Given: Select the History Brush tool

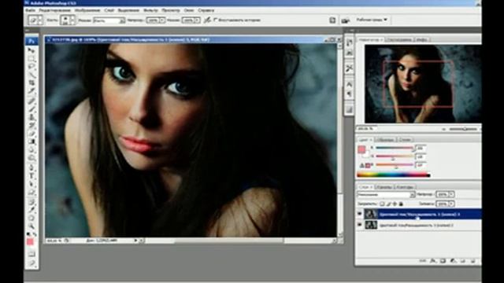Looking at the screenshot, I should (31, 125).
